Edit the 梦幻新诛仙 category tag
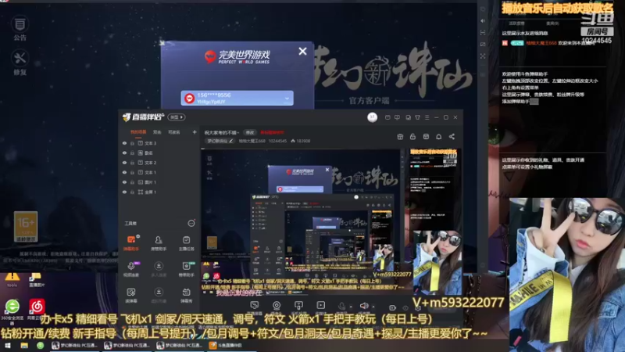 [x=220, y=141]
